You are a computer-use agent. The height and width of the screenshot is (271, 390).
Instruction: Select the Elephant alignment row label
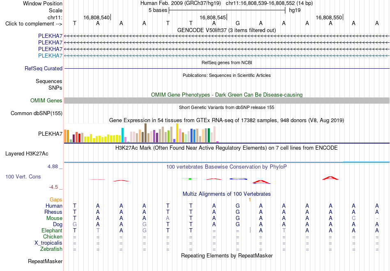(x=52, y=230)
